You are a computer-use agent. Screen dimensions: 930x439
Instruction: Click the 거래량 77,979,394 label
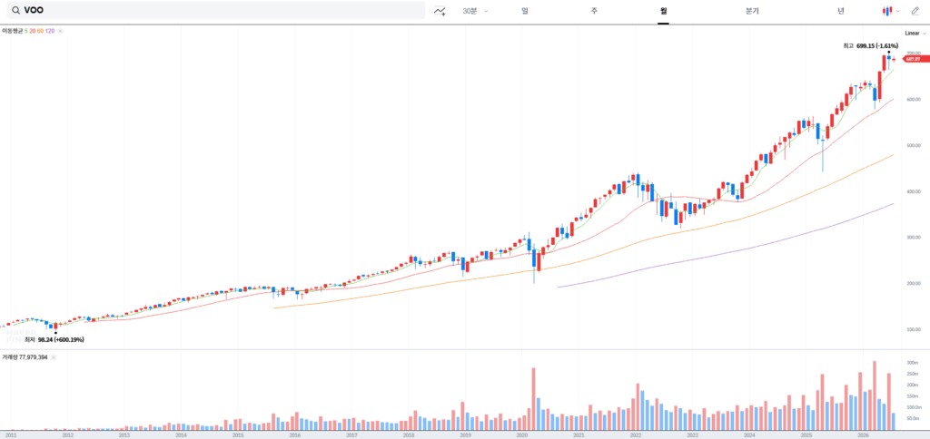pos(25,357)
